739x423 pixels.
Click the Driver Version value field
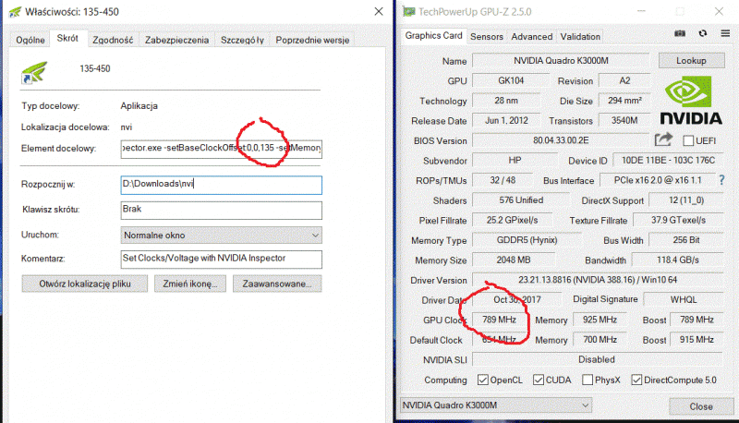(598, 280)
